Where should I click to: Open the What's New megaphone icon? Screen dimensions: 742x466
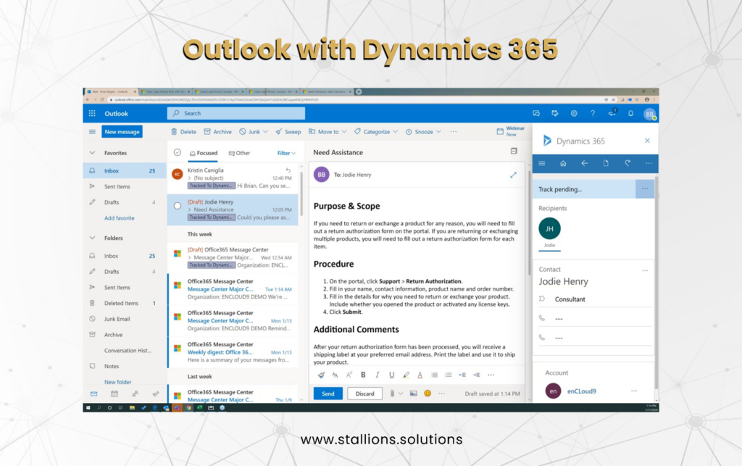pyautogui.click(x=612, y=113)
